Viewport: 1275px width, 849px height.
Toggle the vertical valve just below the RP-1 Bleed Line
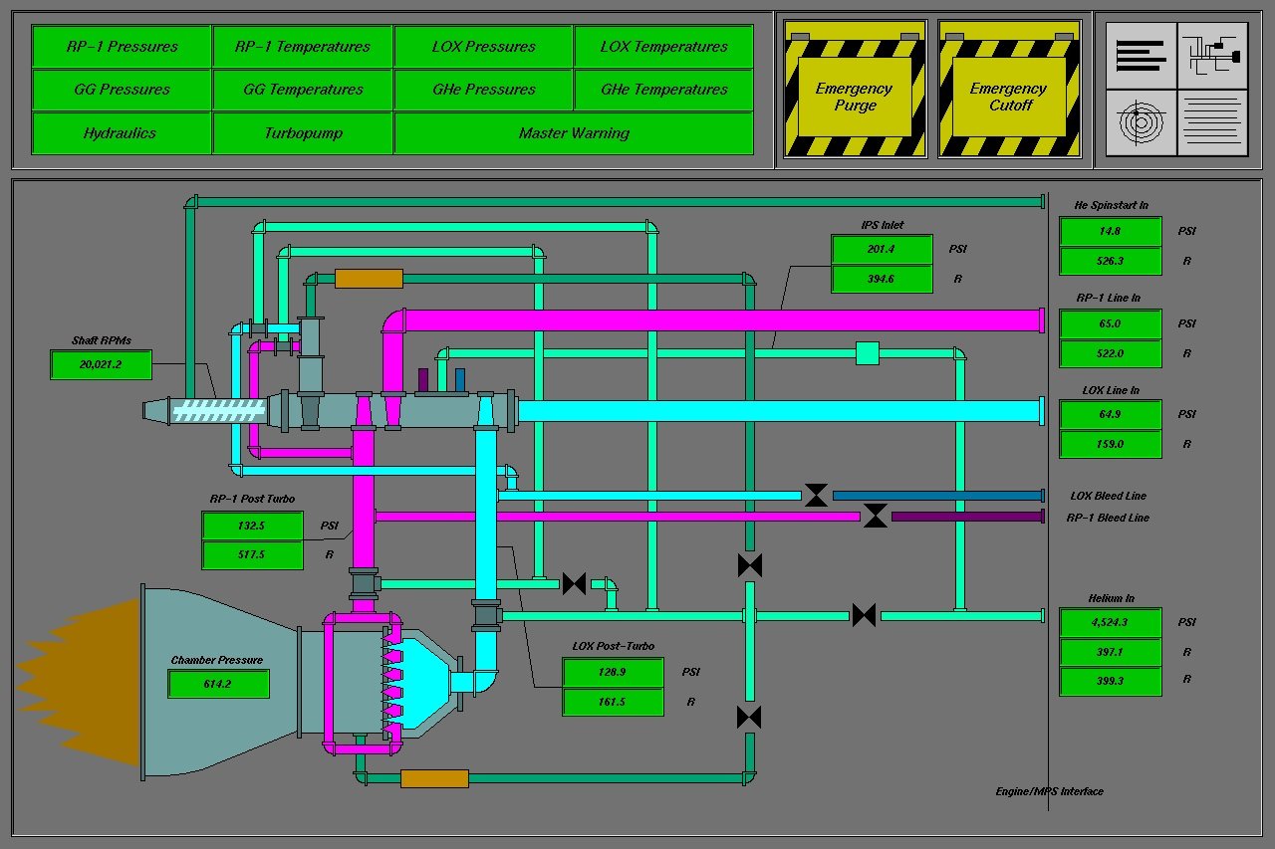[750, 565]
